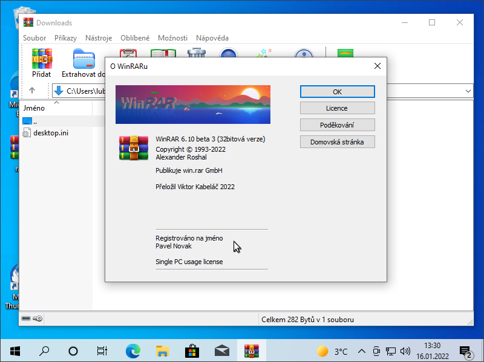
Task: Click 'Publikuje win.rar GmbH' text
Action: click(x=189, y=170)
